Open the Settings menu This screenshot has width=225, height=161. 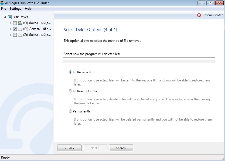coord(15,9)
